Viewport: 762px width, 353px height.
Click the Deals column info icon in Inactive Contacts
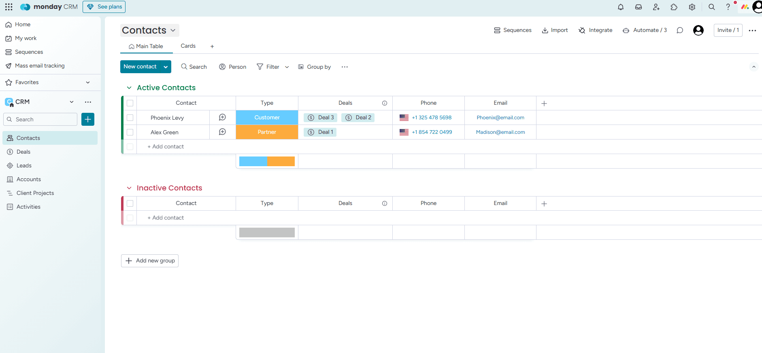385,203
